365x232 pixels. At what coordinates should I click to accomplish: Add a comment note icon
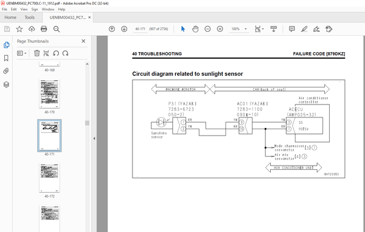[291, 29]
